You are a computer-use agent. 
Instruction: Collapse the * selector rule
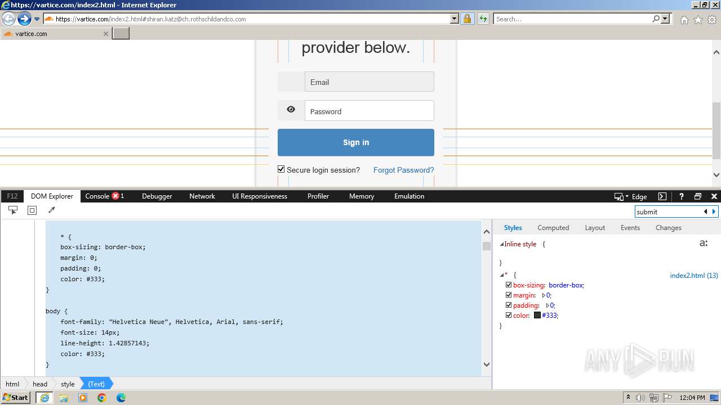point(502,275)
